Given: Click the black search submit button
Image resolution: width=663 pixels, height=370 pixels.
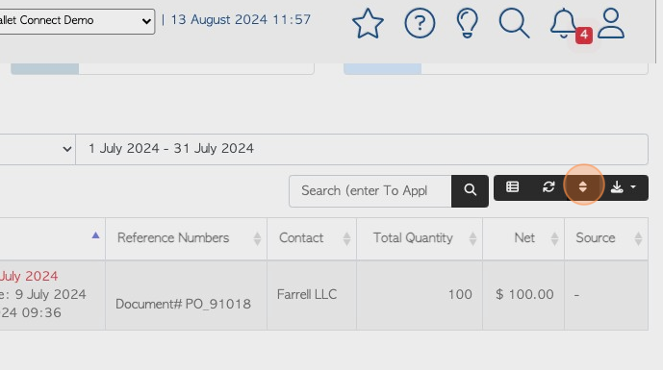Looking at the screenshot, I should [x=470, y=191].
